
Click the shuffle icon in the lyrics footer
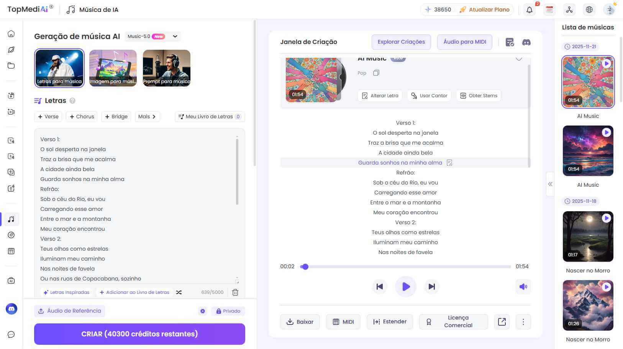tap(179, 292)
